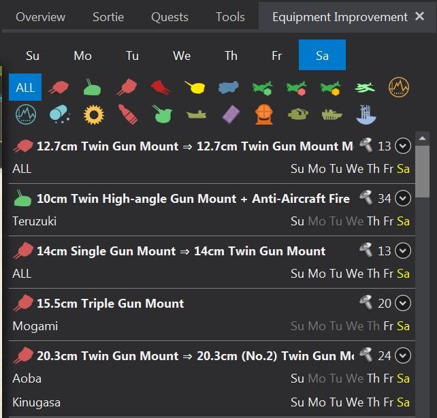Click the screw count 20 for 15.5cm gun
437x418 pixels.
[385, 304]
